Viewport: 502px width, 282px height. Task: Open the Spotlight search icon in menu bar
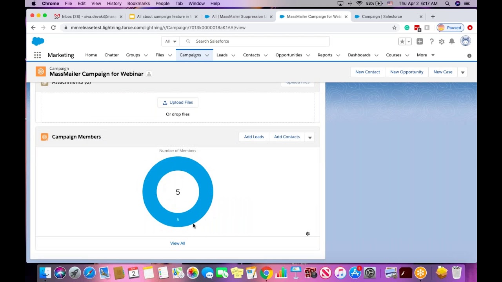[447, 4]
